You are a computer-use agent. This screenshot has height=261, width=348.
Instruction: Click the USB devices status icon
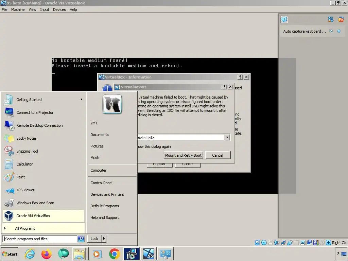(290, 243)
